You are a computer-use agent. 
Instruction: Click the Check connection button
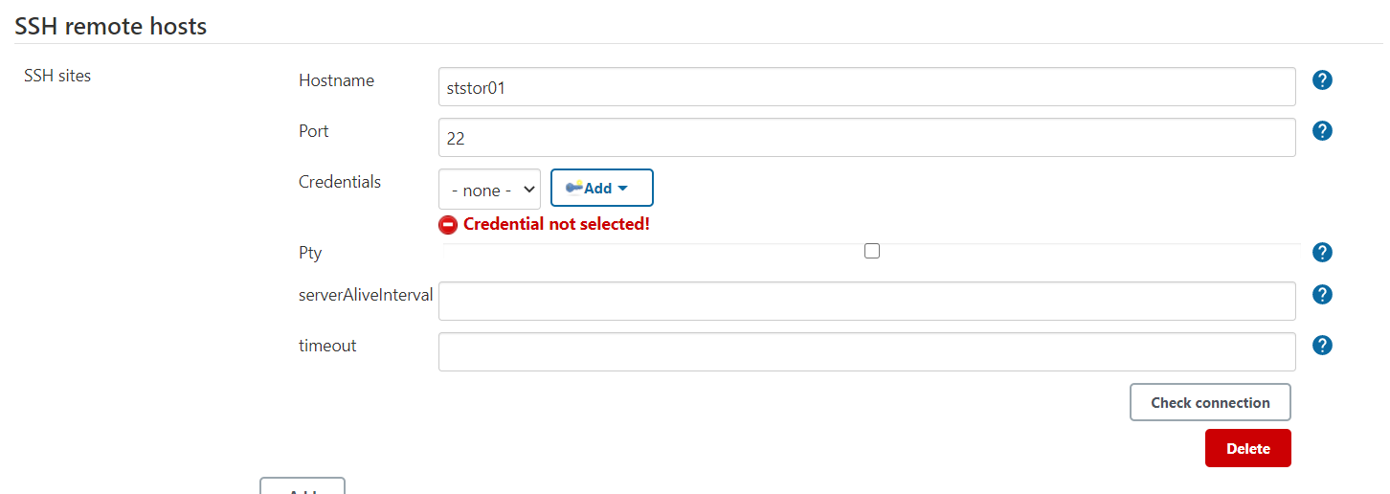point(1210,402)
